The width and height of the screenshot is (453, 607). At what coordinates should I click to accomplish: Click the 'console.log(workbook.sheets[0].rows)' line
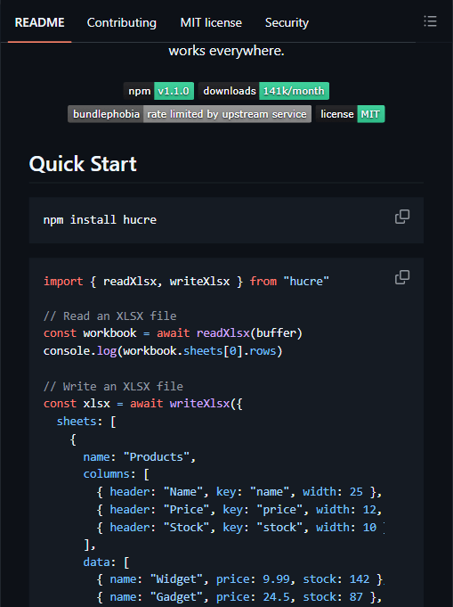coord(163,350)
